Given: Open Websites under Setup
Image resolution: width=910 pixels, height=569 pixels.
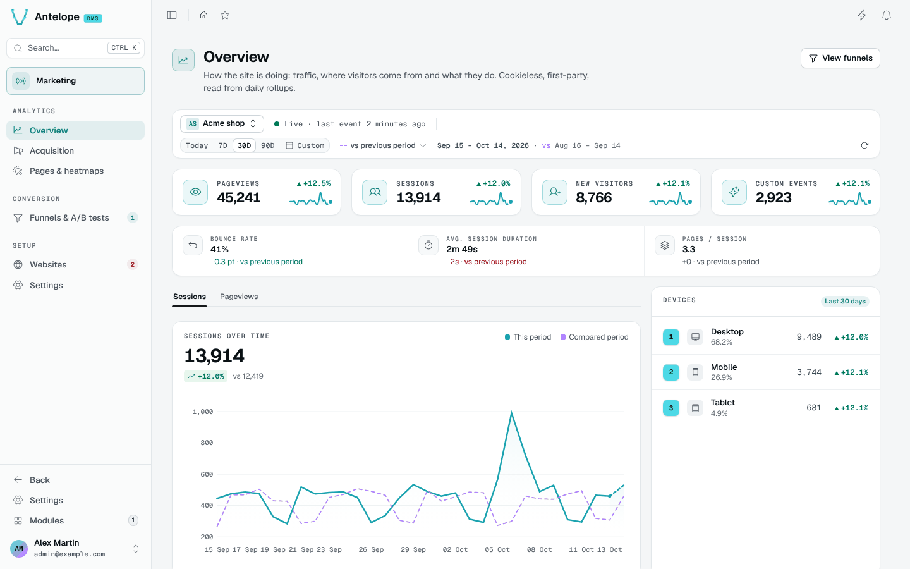Looking at the screenshot, I should (x=75, y=264).
